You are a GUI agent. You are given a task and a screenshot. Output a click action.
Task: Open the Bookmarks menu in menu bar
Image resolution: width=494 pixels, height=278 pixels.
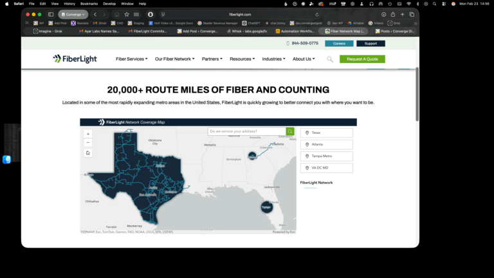coord(89,4)
